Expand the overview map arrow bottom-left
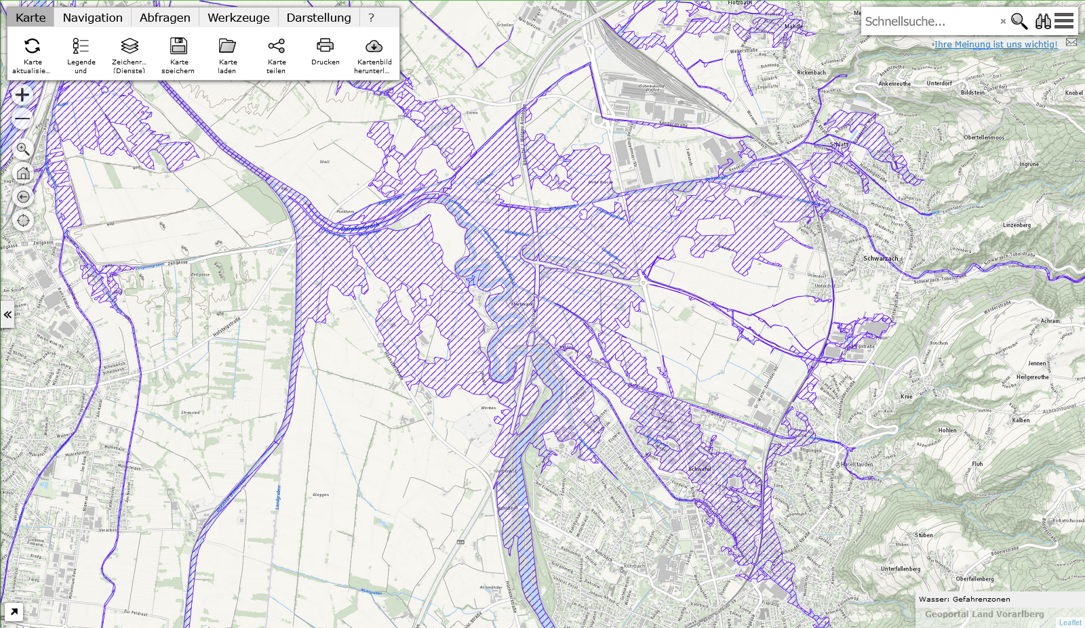Screen dimensions: 1085x628 click(14, 612)
